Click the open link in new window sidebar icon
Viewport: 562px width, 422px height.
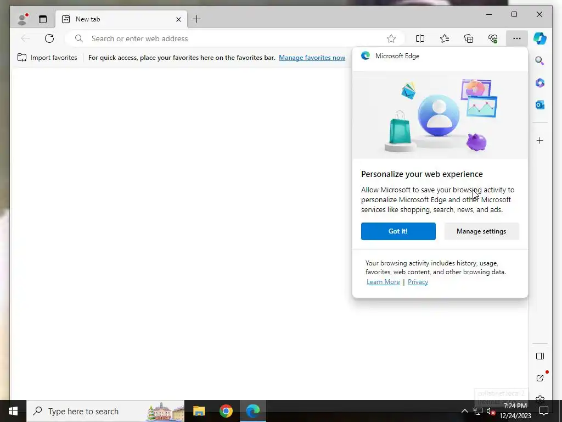pyautogui.click(x=540, y=378)
